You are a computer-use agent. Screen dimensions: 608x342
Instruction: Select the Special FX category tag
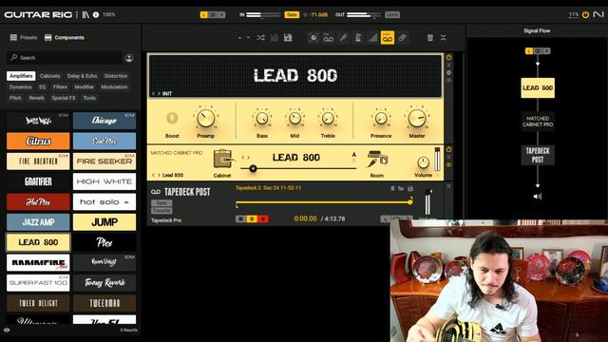(64, 98)
